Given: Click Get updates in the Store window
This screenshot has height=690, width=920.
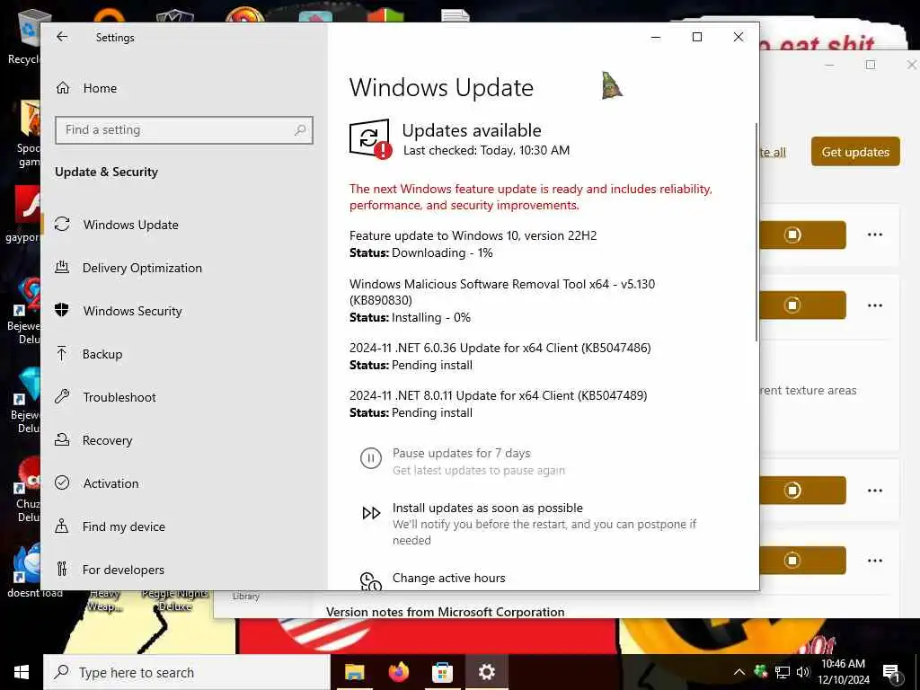Looking at the screenshot, I should pos(855,152).
